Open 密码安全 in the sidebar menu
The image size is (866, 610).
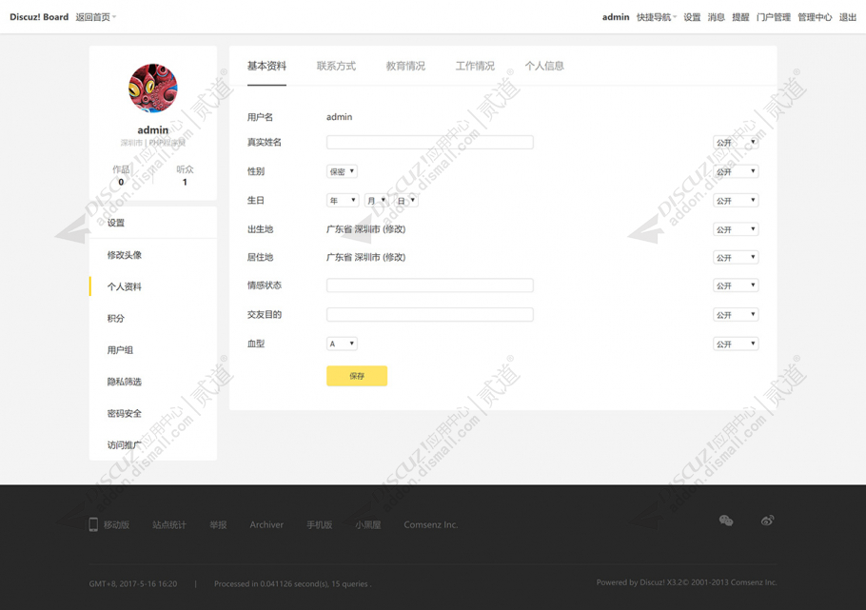[125, 414]
